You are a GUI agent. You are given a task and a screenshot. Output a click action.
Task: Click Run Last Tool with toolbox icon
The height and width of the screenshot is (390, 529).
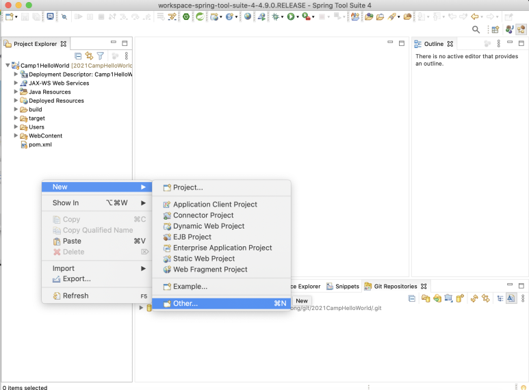[x=306, y=16]
